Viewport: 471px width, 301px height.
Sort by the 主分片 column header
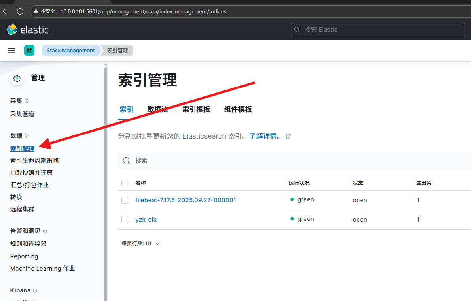424,183
